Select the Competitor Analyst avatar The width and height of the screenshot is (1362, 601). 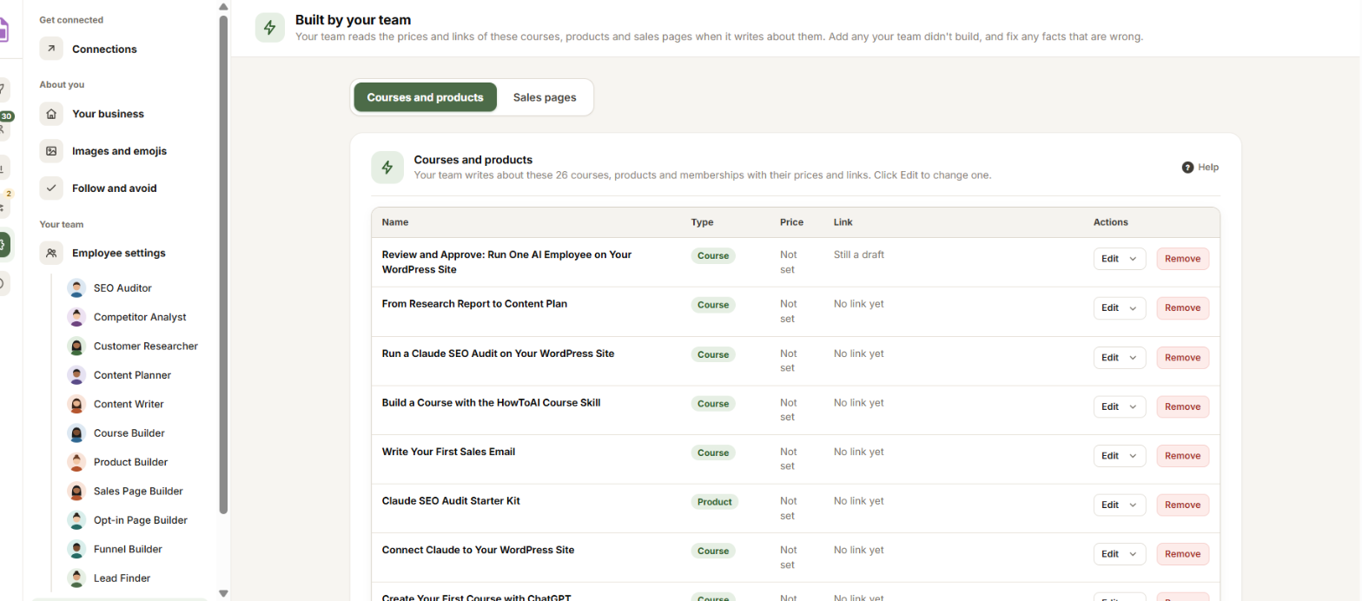click(76, 317)
